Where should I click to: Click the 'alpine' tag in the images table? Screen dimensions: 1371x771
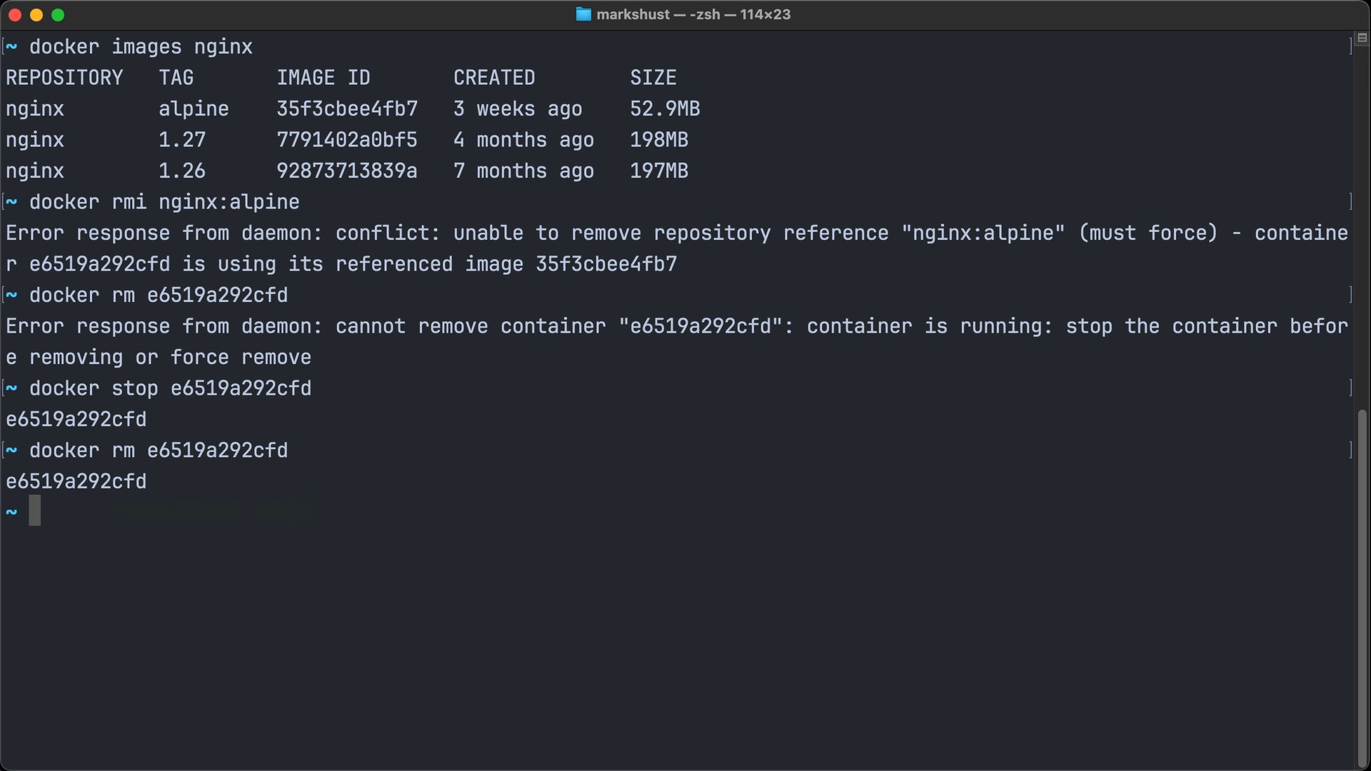[x=194, y=109]
